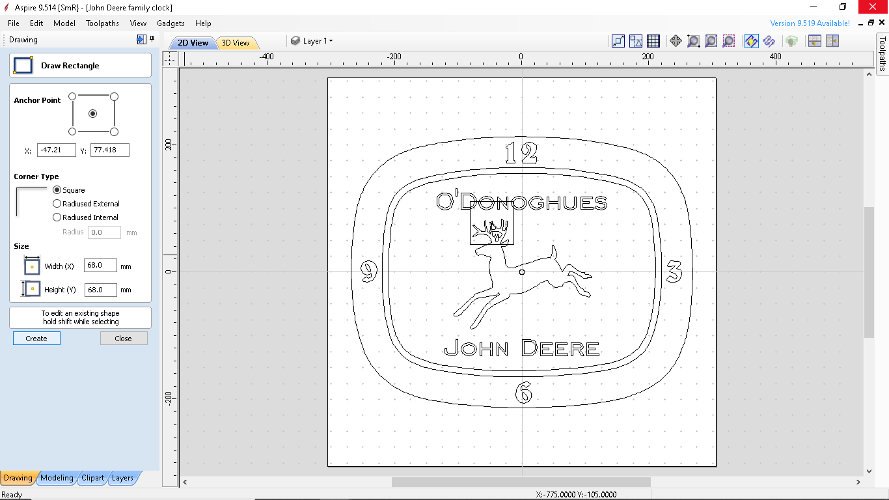Activate the Zoom to Box tool
This screenshot has width=889, height=500.
click(x=692, y=40)
